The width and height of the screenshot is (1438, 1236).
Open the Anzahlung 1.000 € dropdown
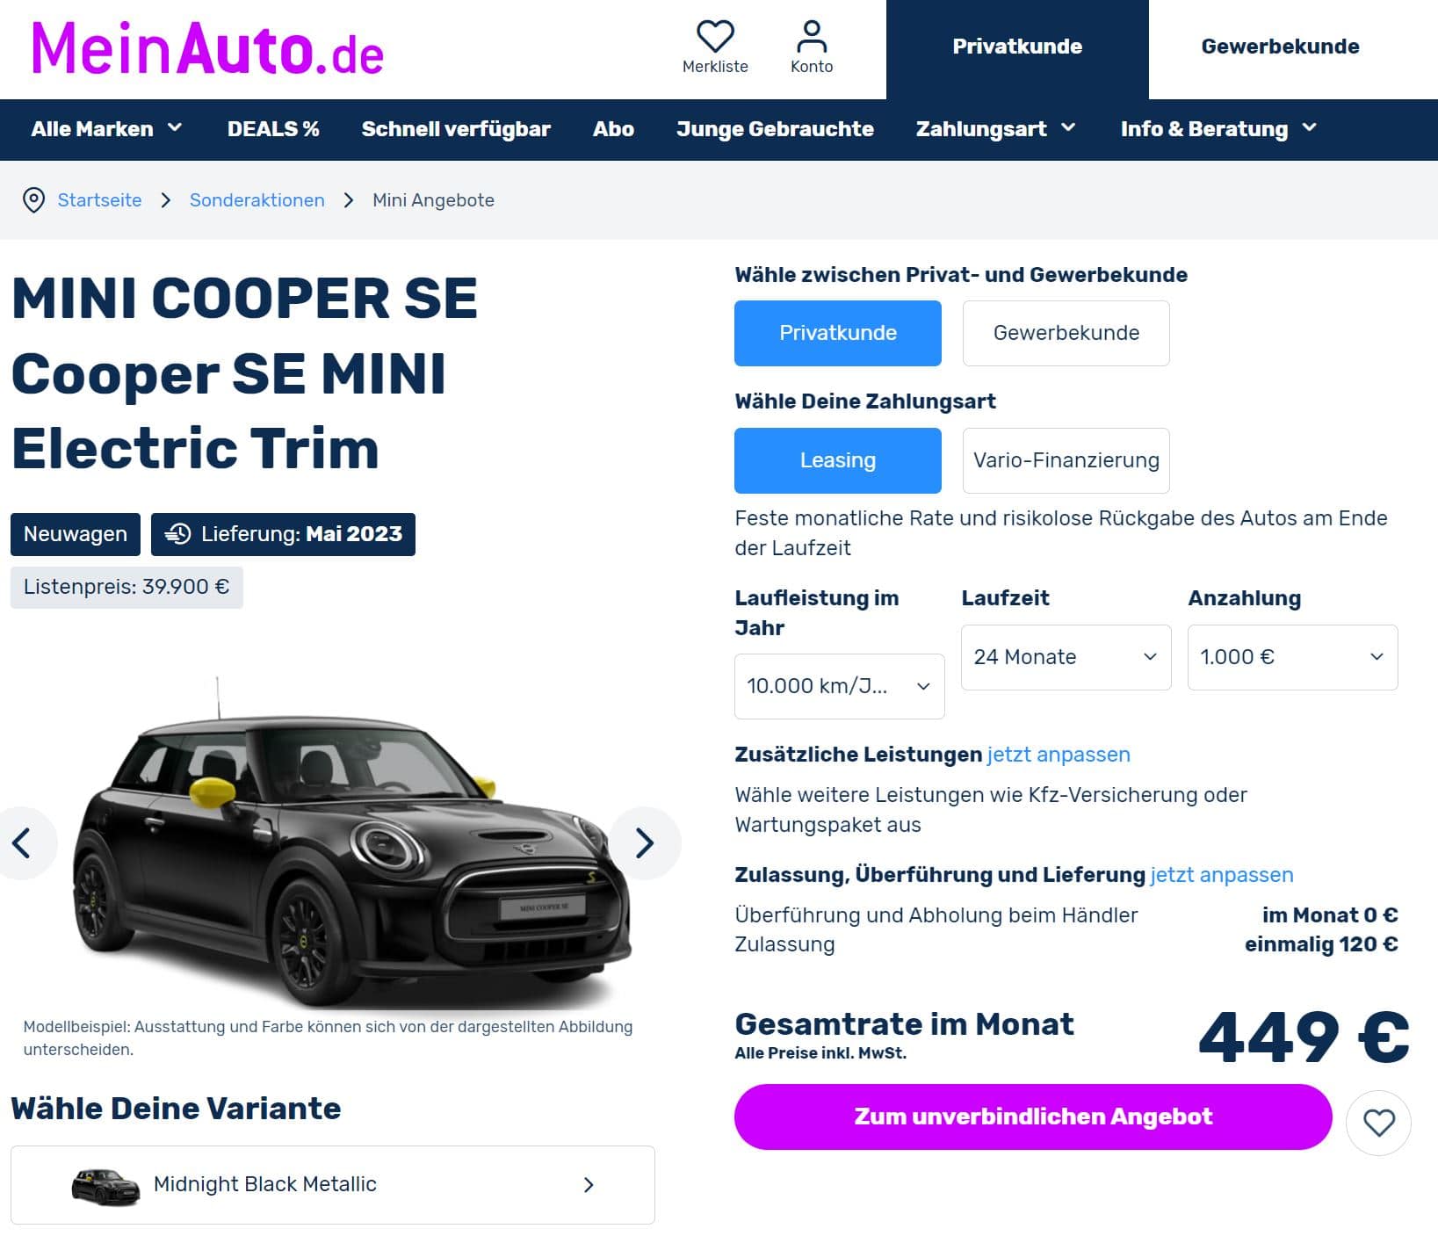click(1292, 657)
